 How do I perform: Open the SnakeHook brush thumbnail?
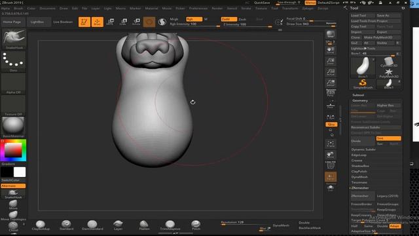pyautogui.click(x=14, y=39)
